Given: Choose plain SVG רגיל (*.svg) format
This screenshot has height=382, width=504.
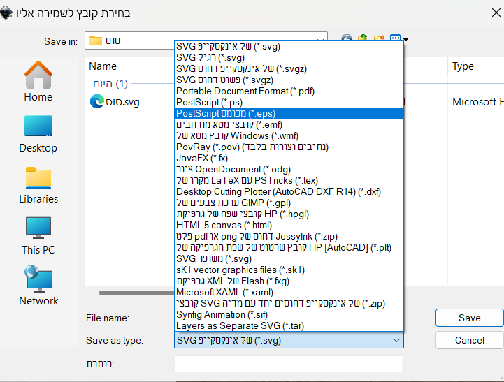Looking at the screenshot, I should point(289,58).
